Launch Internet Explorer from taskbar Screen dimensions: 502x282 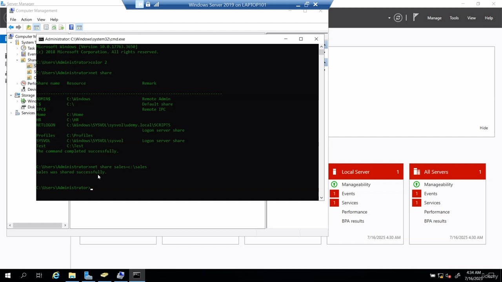click(x=56, y=275)
